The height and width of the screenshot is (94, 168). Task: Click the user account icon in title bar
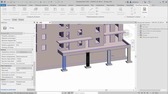pos(131,2)
